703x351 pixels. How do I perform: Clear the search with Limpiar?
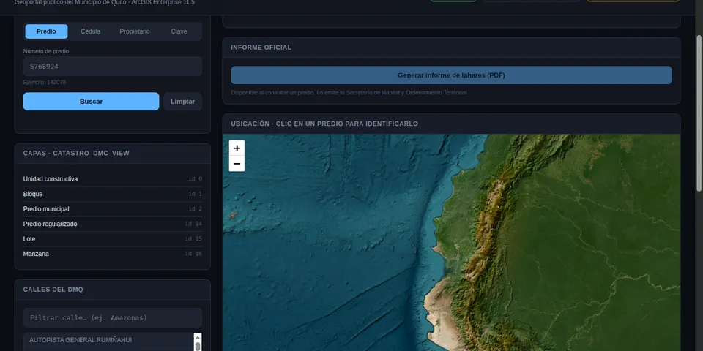pyautogui.click(x=182, y=102)
